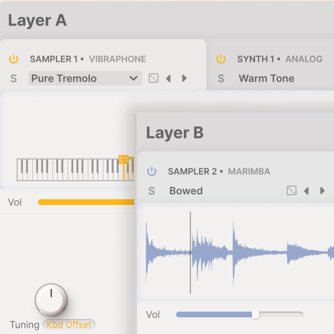The width and height of the screenshot is (334, 334).
Task: Open the Warm Tone preset selector
Action: coord(266,79)
